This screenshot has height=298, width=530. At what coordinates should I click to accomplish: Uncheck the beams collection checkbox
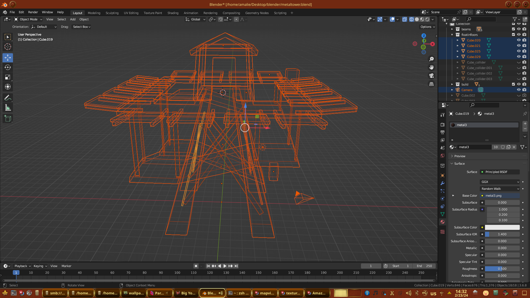point(513,29)
